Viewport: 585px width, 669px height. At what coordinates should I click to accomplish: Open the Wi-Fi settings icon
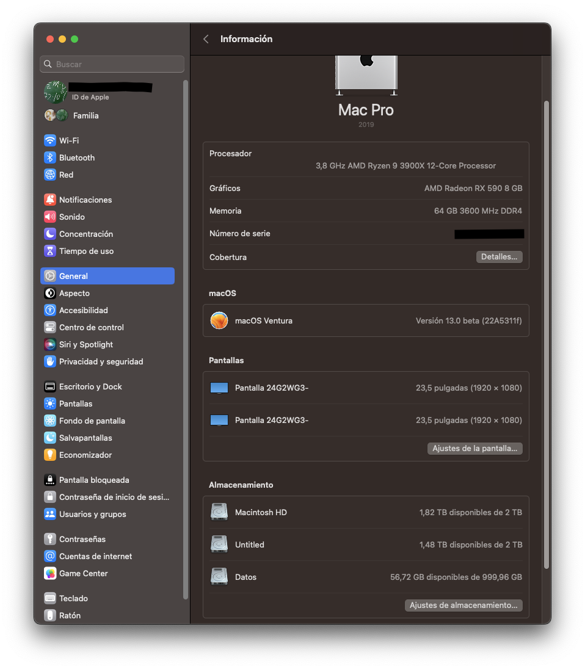point(50,140)
